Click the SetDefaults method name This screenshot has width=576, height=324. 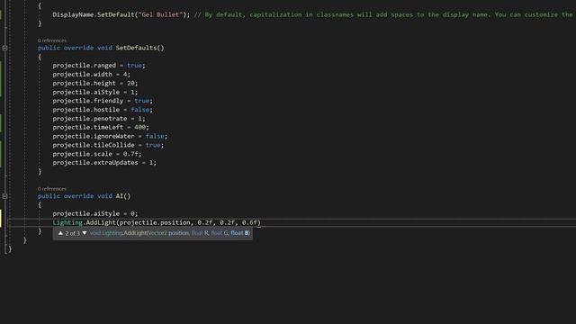[x=136, y=48]
